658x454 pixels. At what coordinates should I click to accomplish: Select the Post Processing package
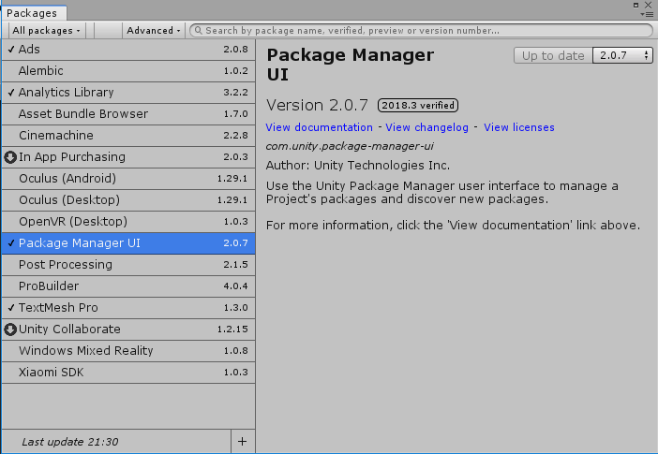[x=128, y=265]
